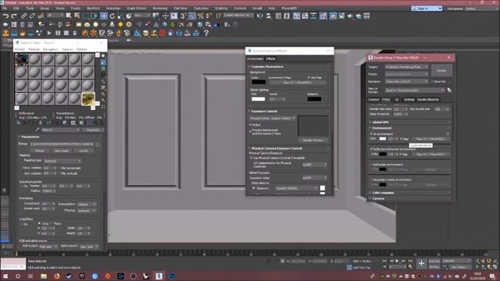
Task: Play animation in the timeline controls
Action: [398, 261]
